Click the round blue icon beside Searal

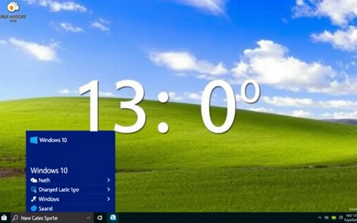tap(34, 208)
